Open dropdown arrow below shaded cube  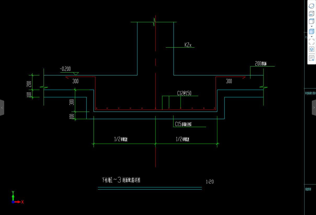[x=312, y=37]
